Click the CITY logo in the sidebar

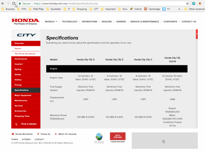point(26,35)
